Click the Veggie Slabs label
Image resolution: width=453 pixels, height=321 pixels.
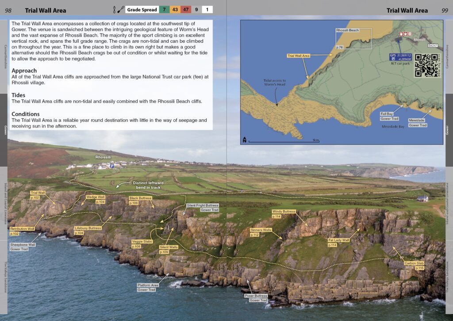142,242
